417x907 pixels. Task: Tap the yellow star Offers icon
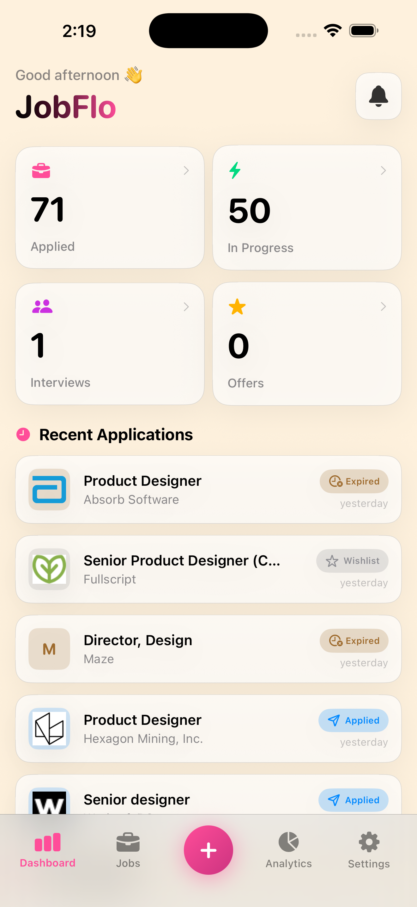click(237, 307)
